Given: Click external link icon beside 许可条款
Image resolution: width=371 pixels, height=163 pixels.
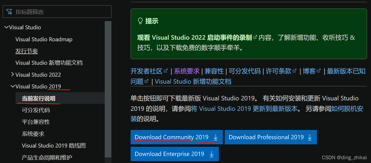Looking at the screenshot, I should [x=295, y=71].
